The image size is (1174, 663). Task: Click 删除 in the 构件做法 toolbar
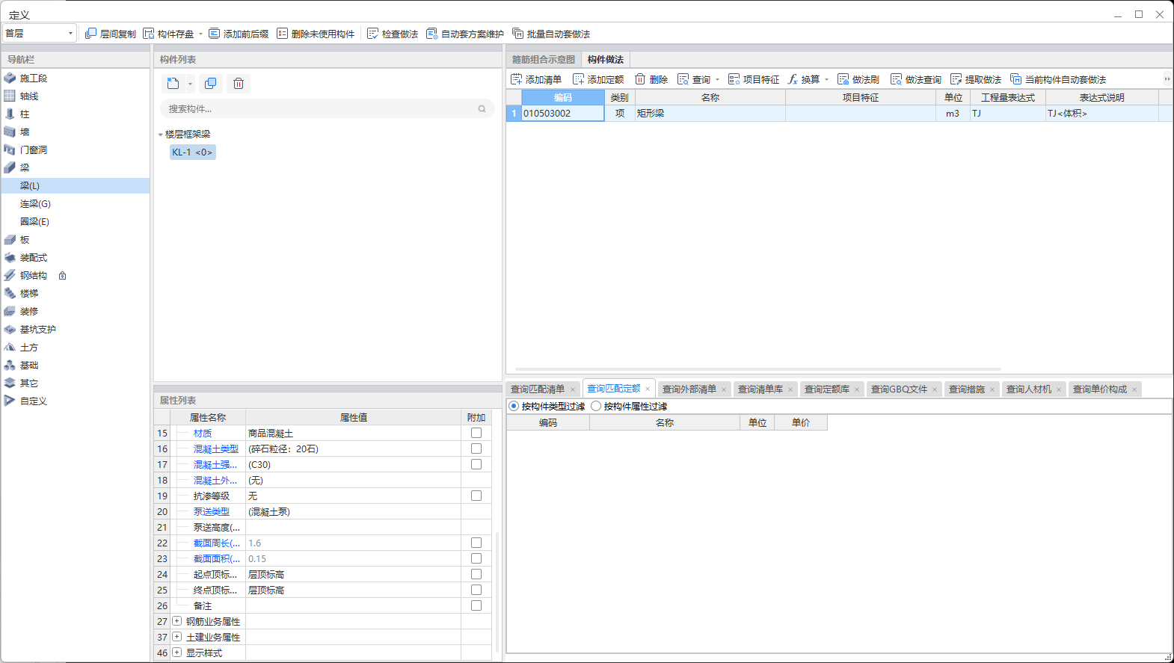(651, 79)
